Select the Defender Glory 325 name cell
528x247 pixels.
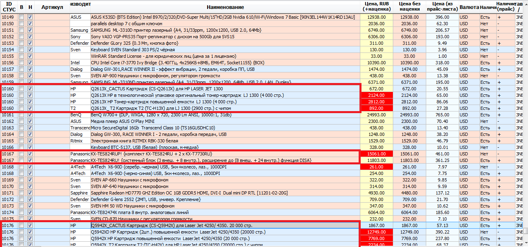(x=225, y=43)
